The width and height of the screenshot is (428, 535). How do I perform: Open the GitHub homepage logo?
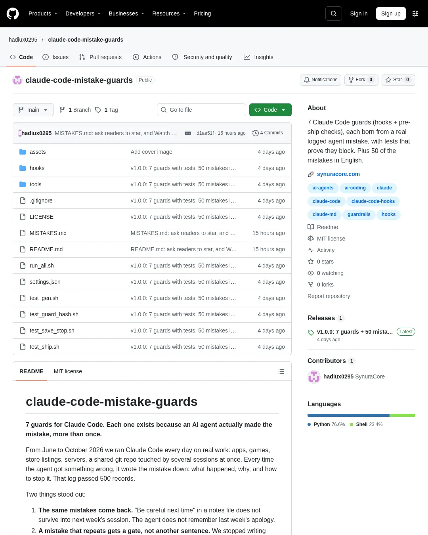point(13,13)
